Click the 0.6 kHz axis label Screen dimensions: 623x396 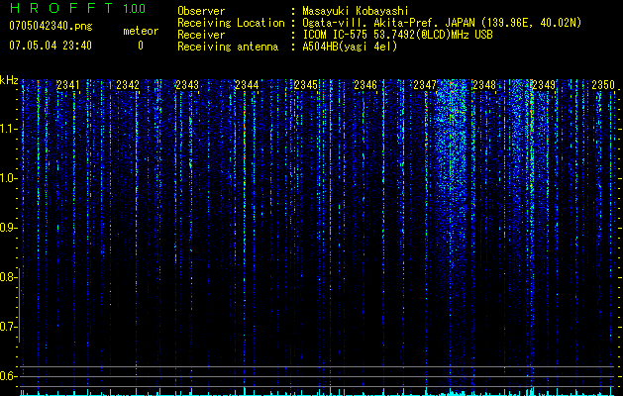coord(8,376)
